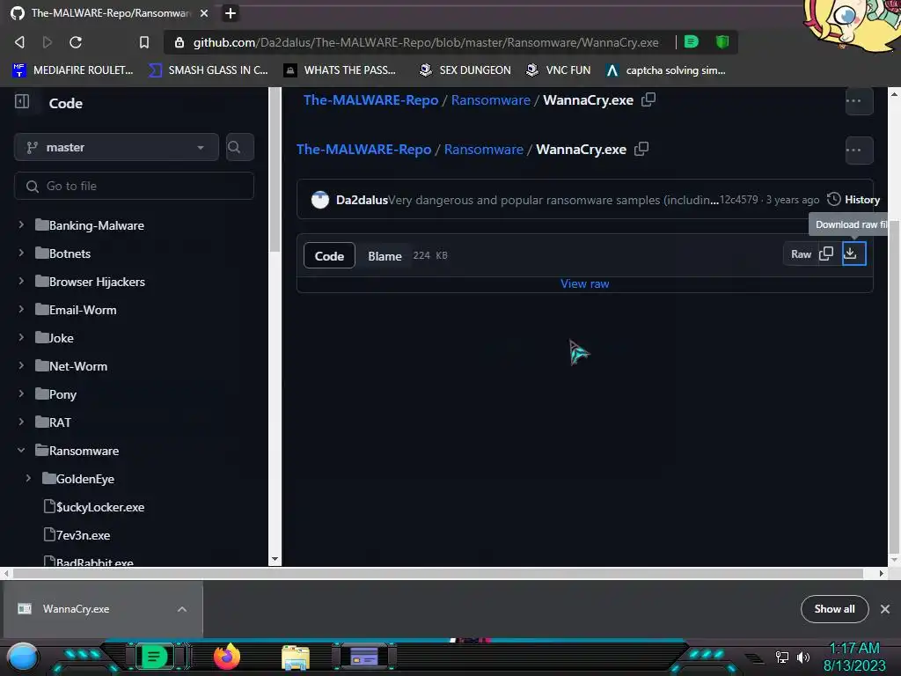Open the captcha solving sim... bookmark
The height and width of the screenshot is (676, 901).
pyautogui.click(x=666, y=70)
